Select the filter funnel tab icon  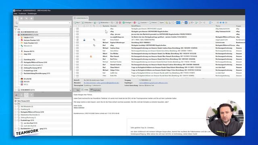point(16,18)
